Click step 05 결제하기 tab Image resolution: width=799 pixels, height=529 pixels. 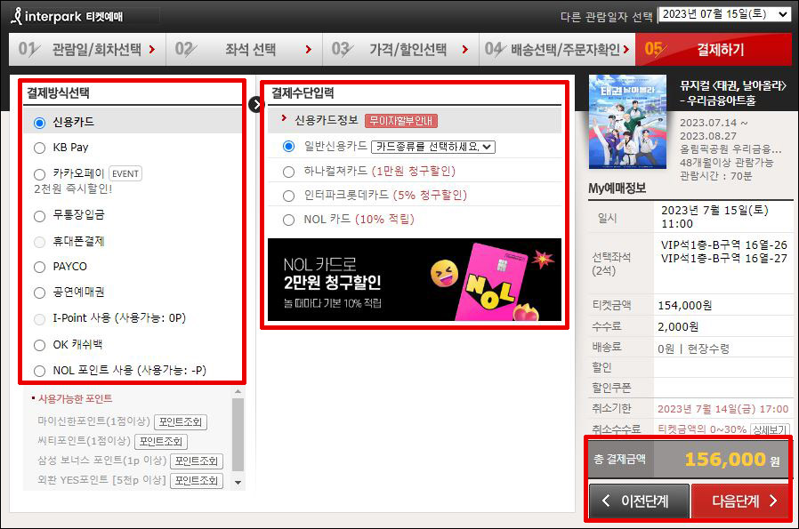pos(714,50)
